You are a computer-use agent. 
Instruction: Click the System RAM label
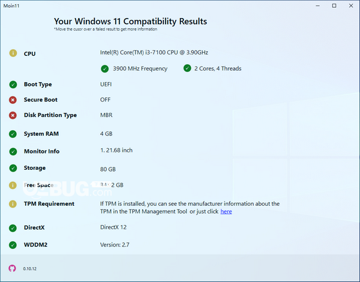click(41, 134)
